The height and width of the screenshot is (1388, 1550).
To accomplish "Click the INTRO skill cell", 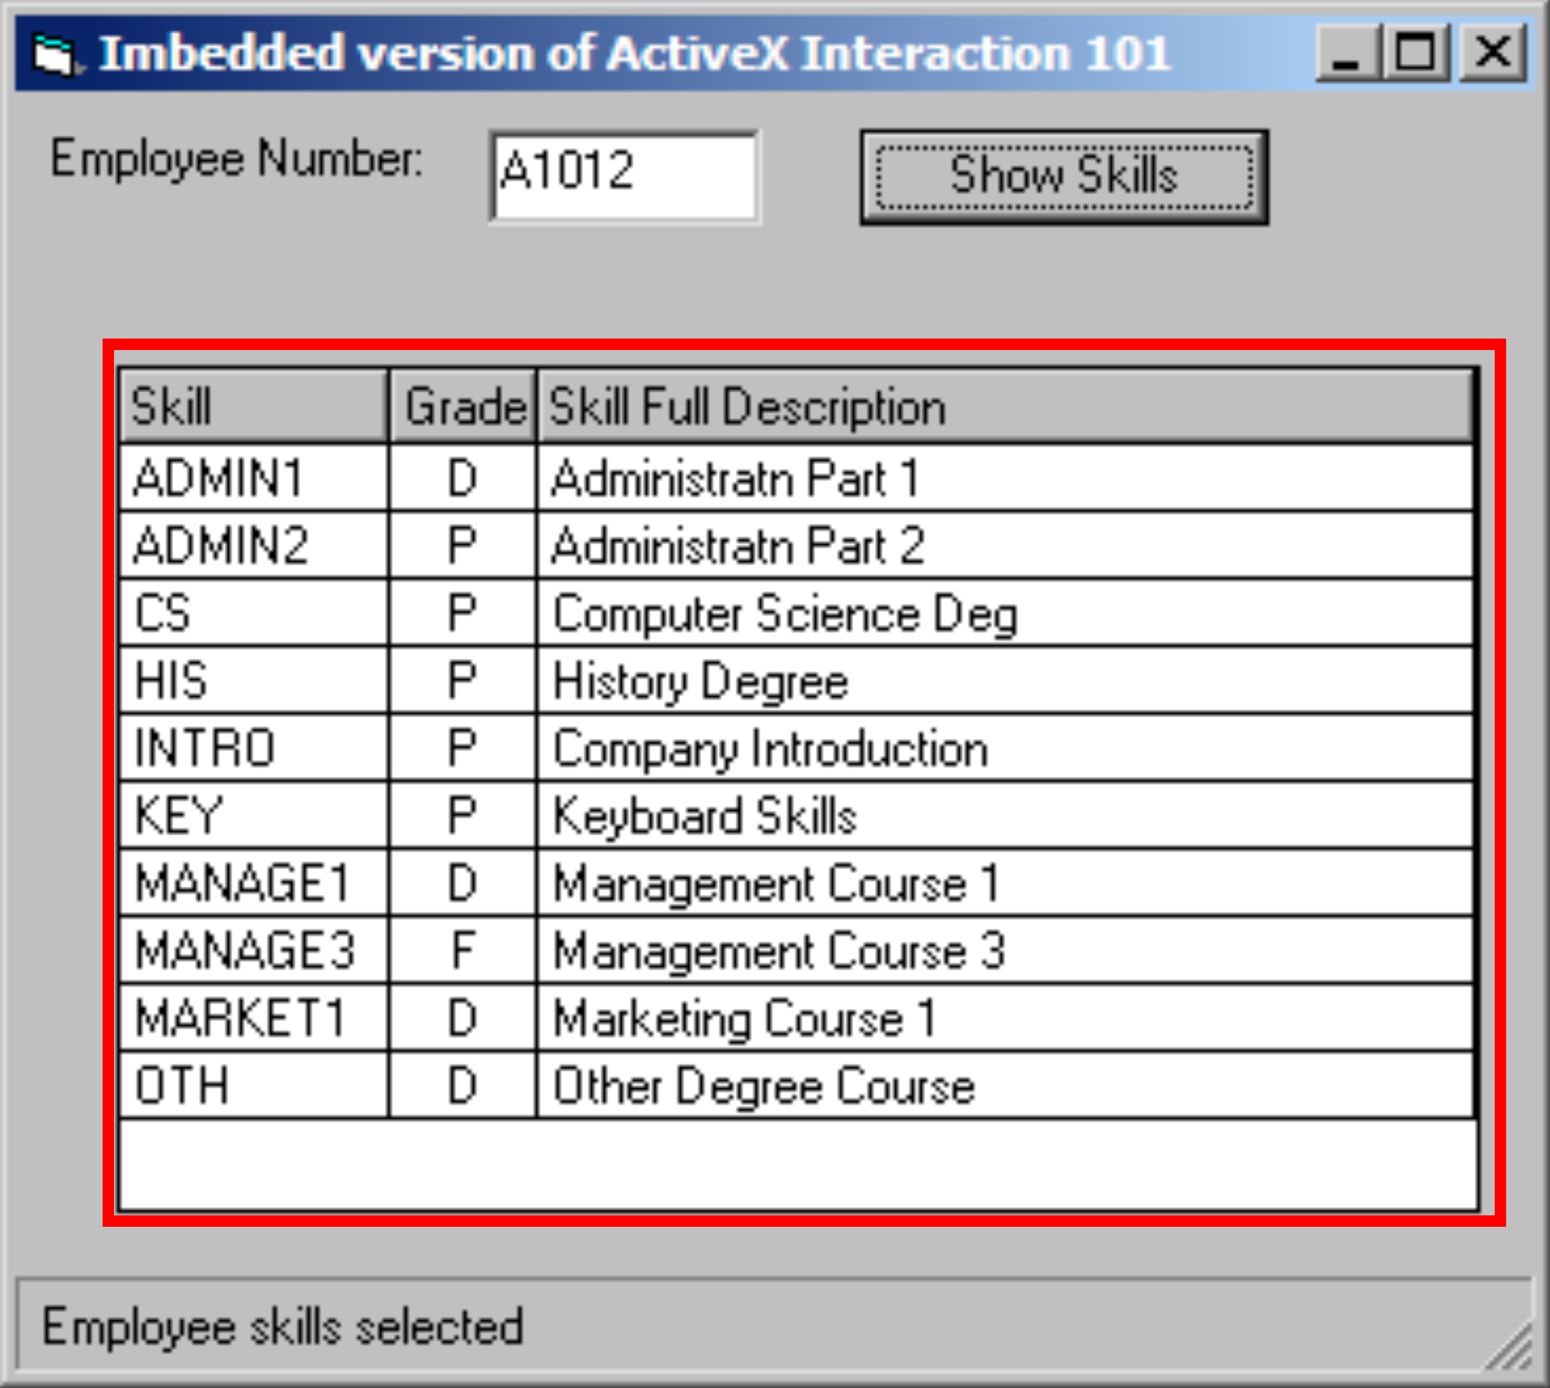I will [x=252, y=748].
